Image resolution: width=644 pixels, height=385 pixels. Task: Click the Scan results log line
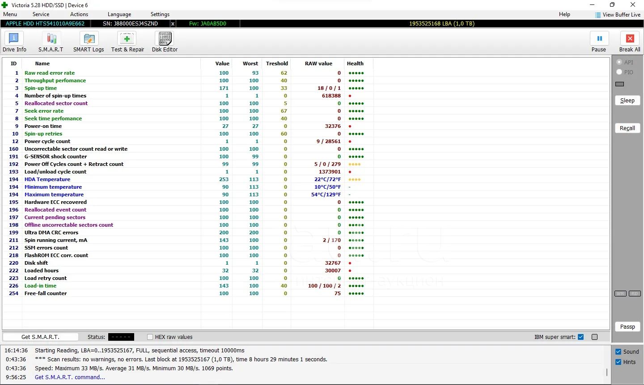(181, 360)
